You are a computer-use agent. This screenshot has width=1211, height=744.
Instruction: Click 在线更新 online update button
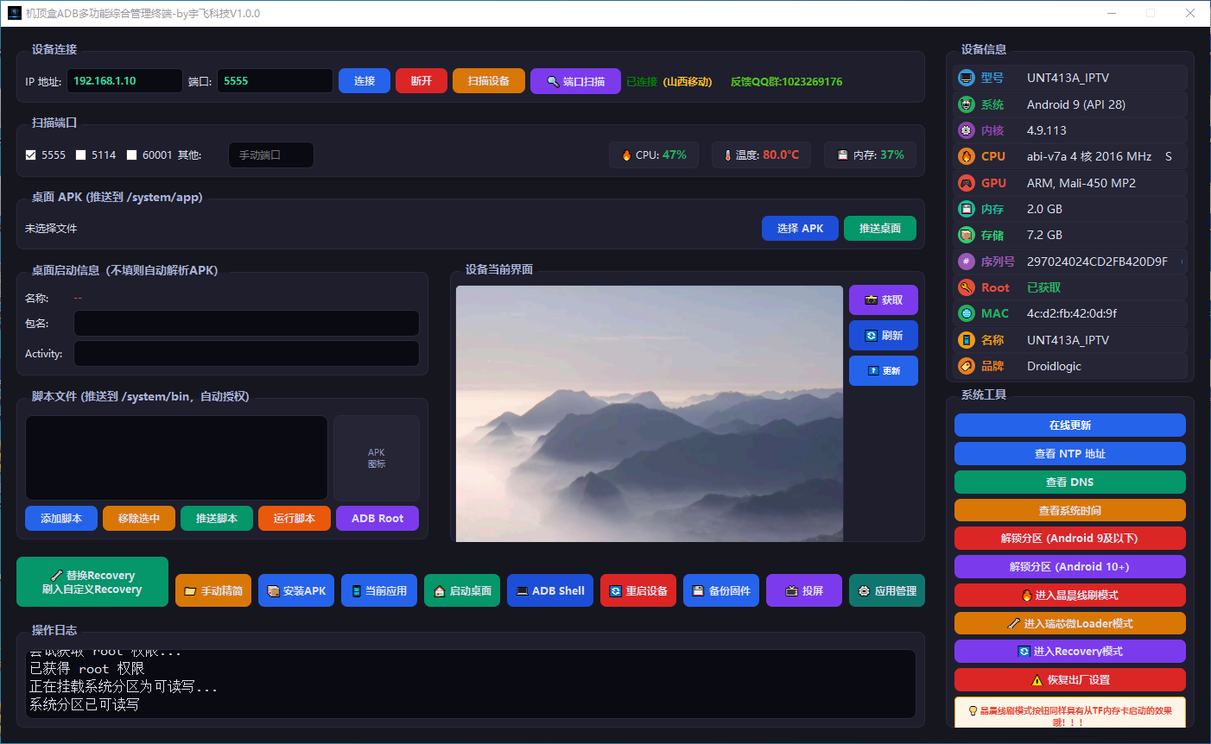coord(1070,426)
